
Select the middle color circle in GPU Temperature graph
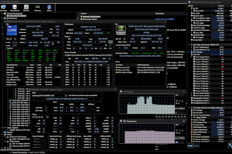[179, 130]
